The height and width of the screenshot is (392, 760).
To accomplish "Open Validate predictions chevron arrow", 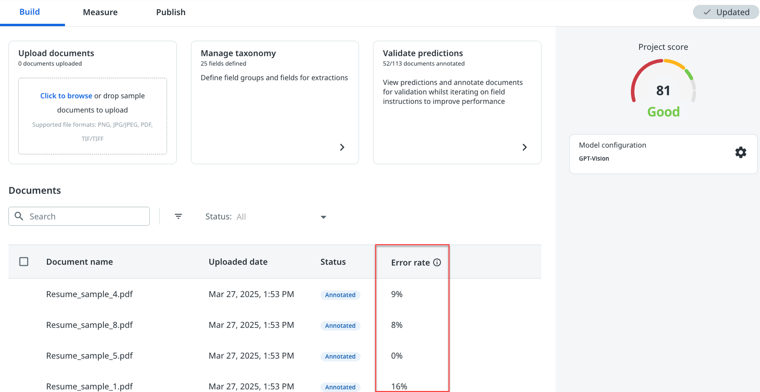I will point(524,147).
